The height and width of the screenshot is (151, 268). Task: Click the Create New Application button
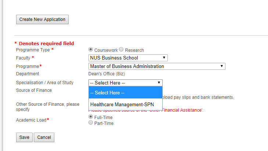(x=42, y=19)
